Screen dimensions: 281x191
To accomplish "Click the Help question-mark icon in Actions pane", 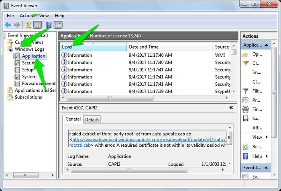I will pyautogui.click(x=245, y=156).
